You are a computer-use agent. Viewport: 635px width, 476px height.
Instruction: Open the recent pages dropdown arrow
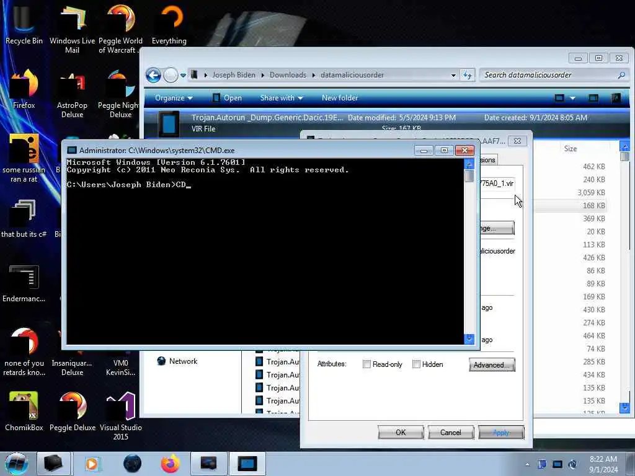click(183, 75)
